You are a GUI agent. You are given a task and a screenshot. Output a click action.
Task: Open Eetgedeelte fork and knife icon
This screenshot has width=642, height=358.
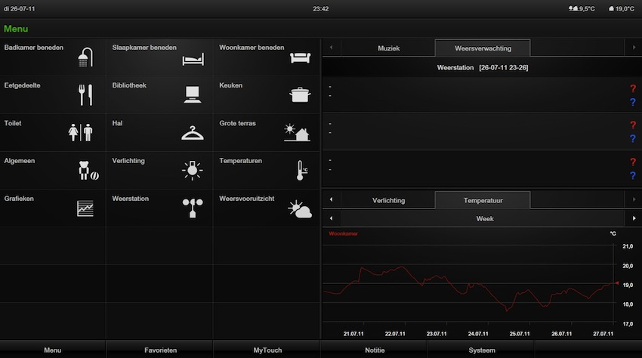click(x=85, y=95)
